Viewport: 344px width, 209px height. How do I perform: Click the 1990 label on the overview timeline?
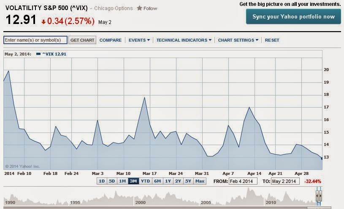tap(10, 202)
